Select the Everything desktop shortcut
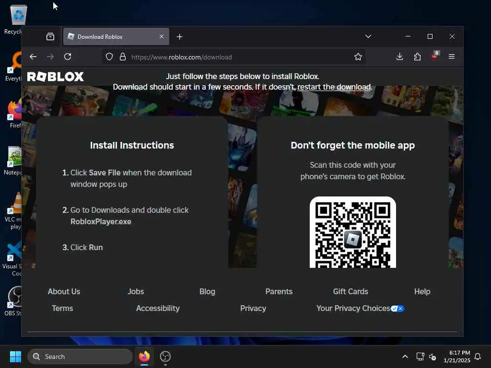The image size is (491, 368). click(x=14, y=66)
